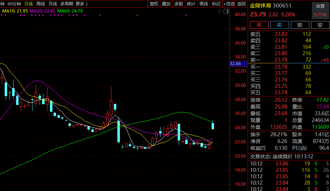Click the 警 price alert button
330x191 pixels.
320,25
